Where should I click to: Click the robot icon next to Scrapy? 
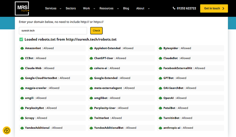click(x=22, y=118)
